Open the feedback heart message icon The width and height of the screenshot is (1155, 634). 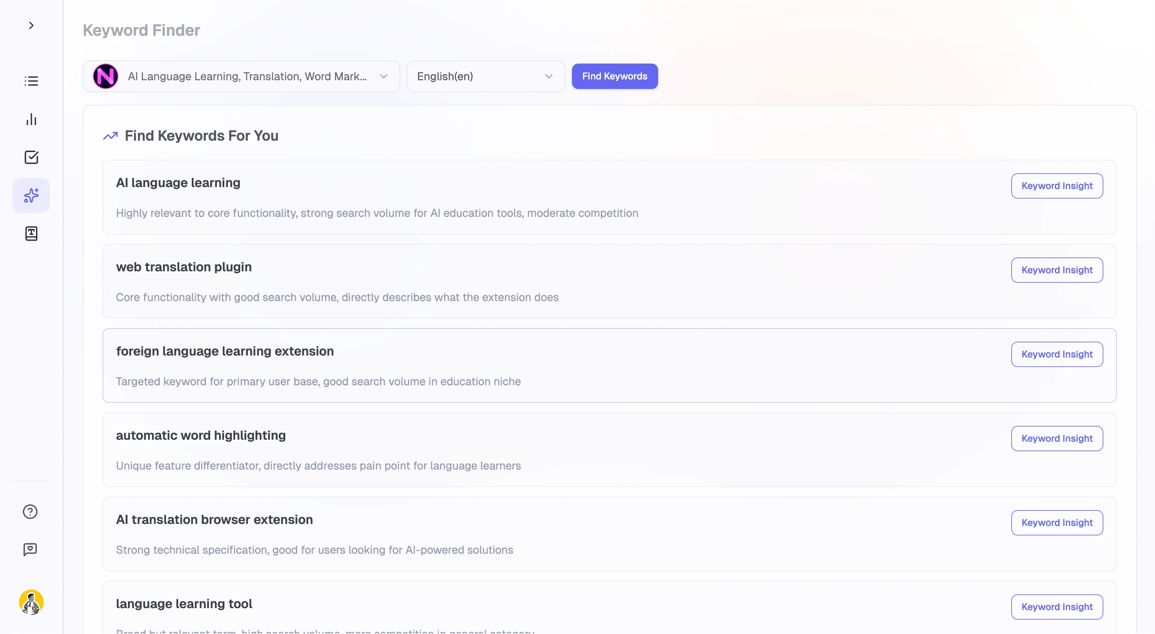[x=30, y=549]
